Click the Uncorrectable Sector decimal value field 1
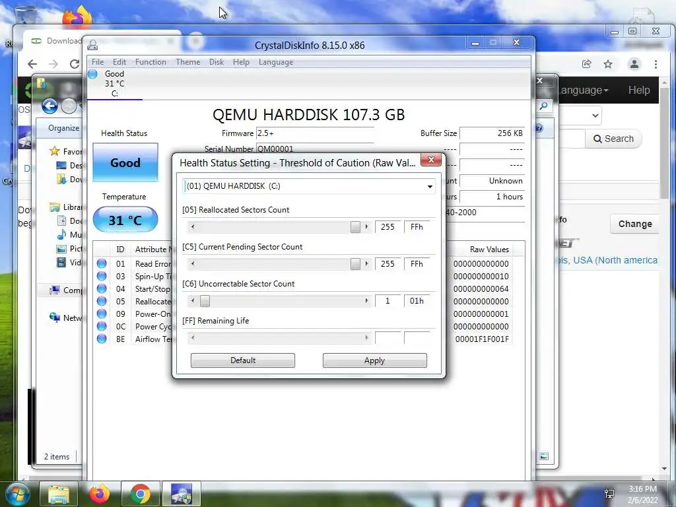 click(x=388, y=301)
